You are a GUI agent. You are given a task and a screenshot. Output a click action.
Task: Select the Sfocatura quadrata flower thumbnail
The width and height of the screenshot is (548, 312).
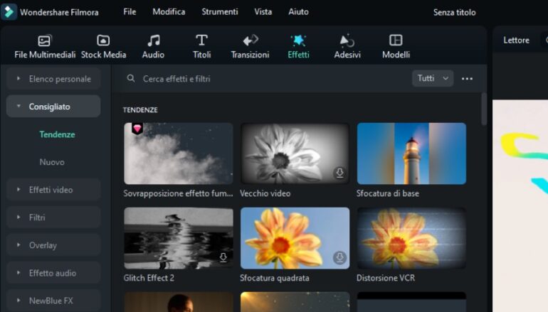pyautogui.click(x=295, y=238)
